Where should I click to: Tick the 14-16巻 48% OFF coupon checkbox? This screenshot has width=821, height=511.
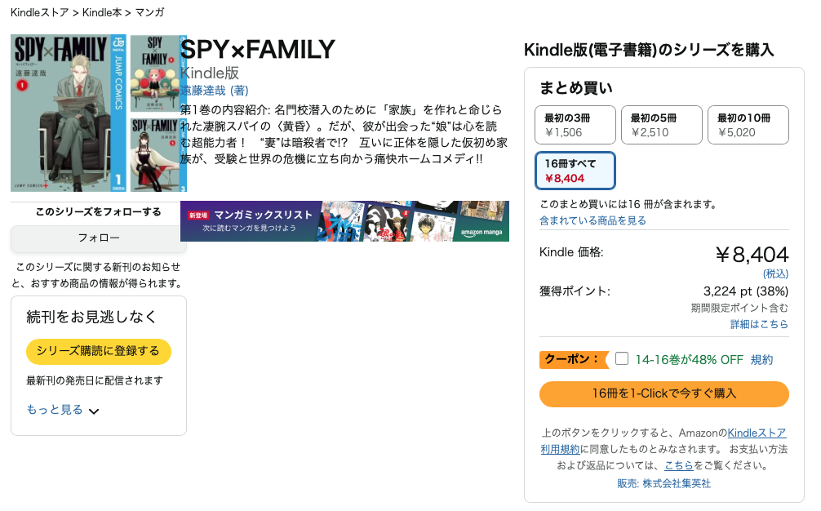(x=622, y=358)
